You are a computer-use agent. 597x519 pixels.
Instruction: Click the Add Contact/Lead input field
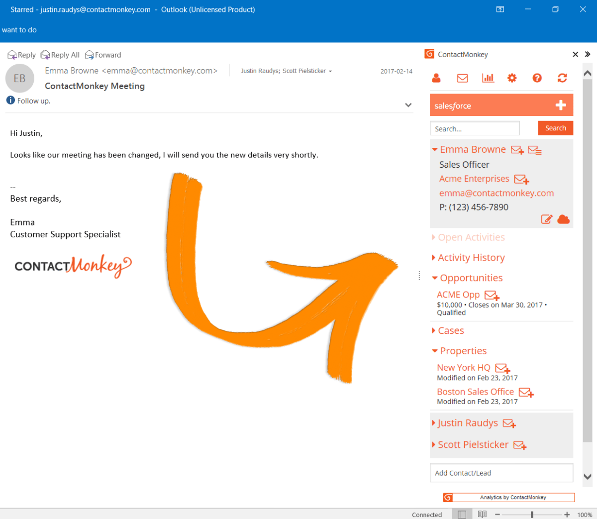(501, 473)
